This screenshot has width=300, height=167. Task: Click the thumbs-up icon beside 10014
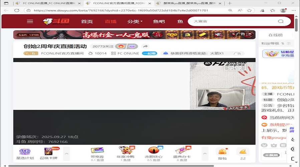point(90,53)
